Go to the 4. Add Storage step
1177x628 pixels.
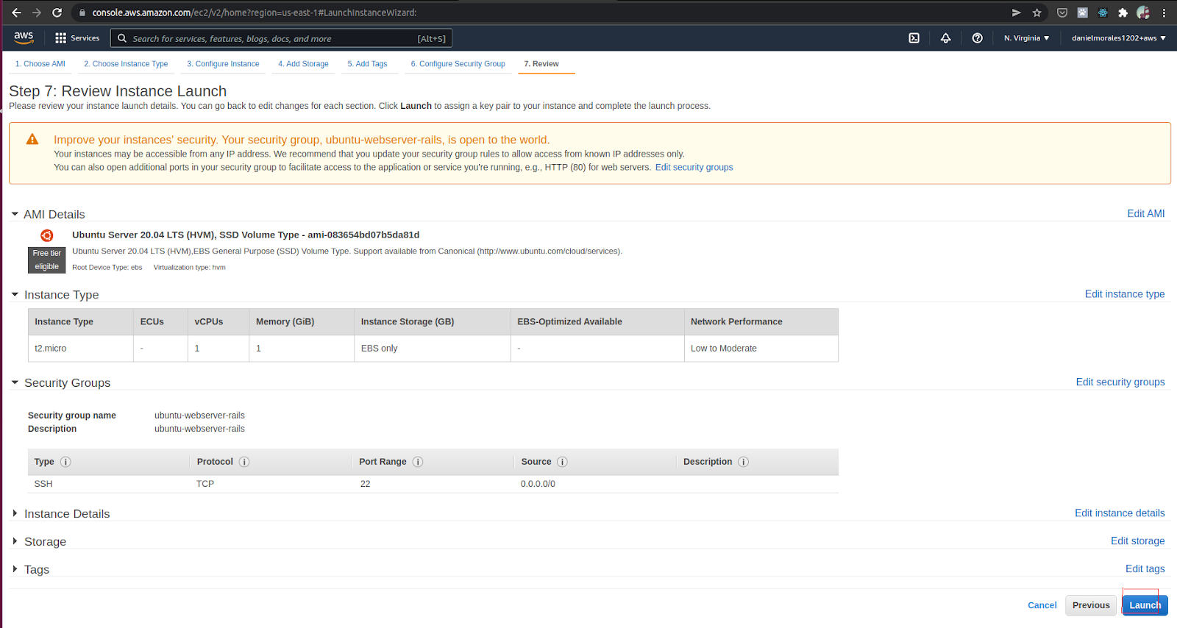[x=303, y=64]
